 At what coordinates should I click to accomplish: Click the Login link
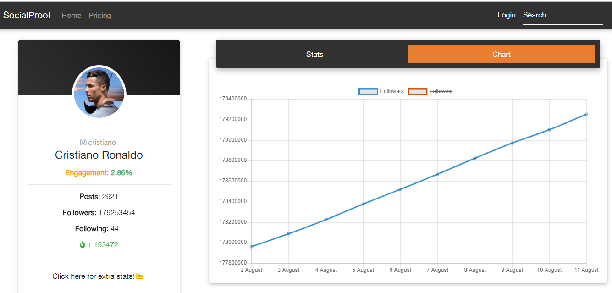tap(506, 15)
